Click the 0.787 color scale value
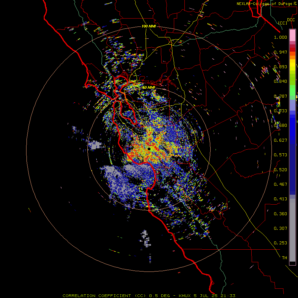The height and width of the screenshot is (298, 298). [x=280, y=96]
